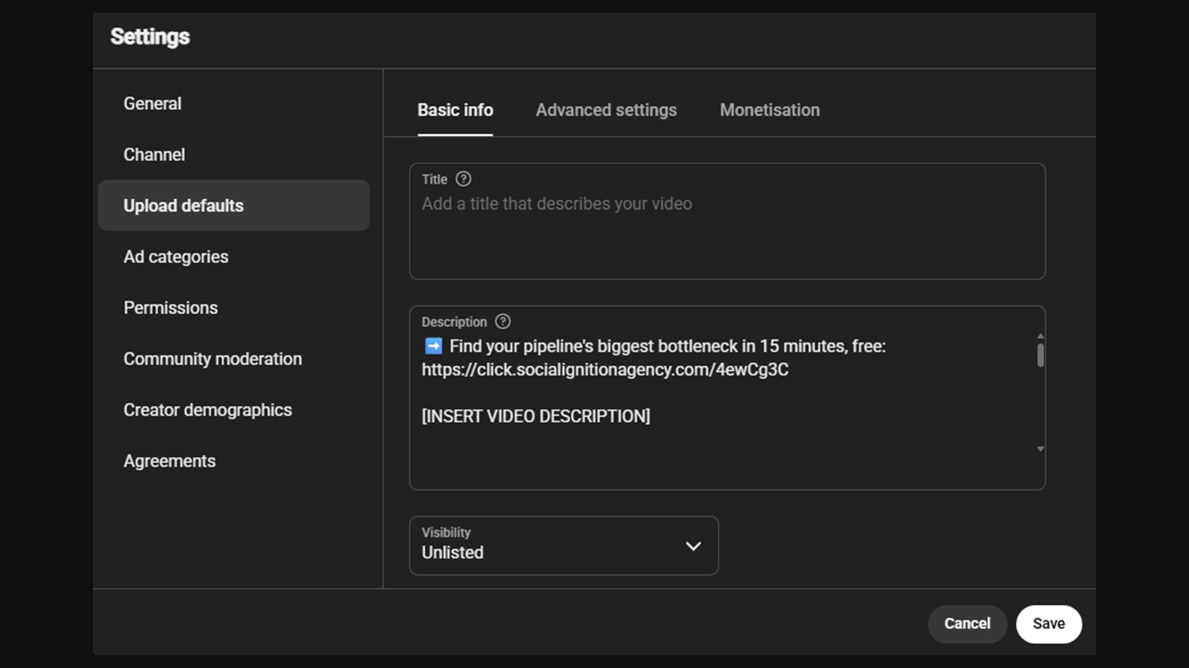Click the 'Find your pipeline's biggest bottleneck' line

[x=654, y=347]
